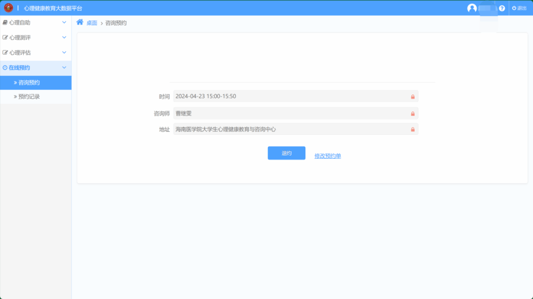Viewport: 533px width, 299px height.
Task: Select 在线预约 sidebar menu
Action: click(36, 68)
